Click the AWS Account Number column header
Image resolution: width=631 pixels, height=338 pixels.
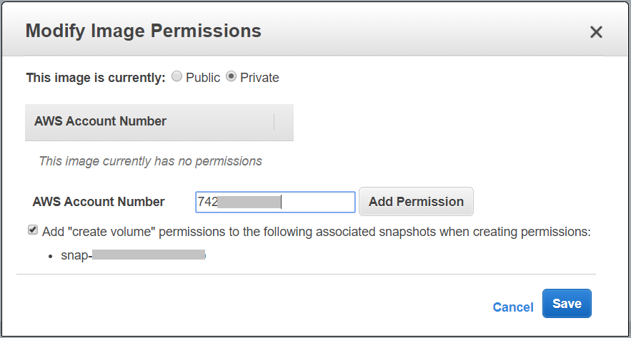(x=100, y=121)
